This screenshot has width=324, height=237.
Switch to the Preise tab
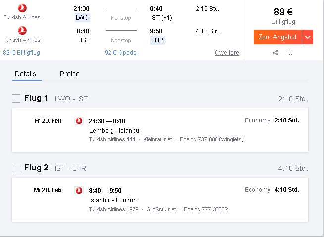(x=70, y=74)
